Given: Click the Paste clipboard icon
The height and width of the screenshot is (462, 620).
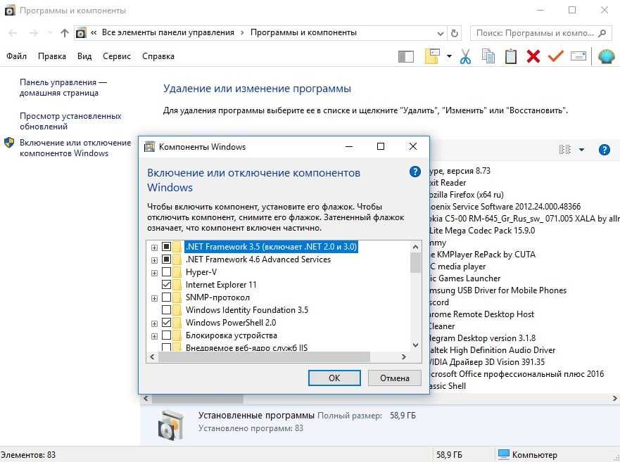Looking at the screenshot, I should coord(510,56).
